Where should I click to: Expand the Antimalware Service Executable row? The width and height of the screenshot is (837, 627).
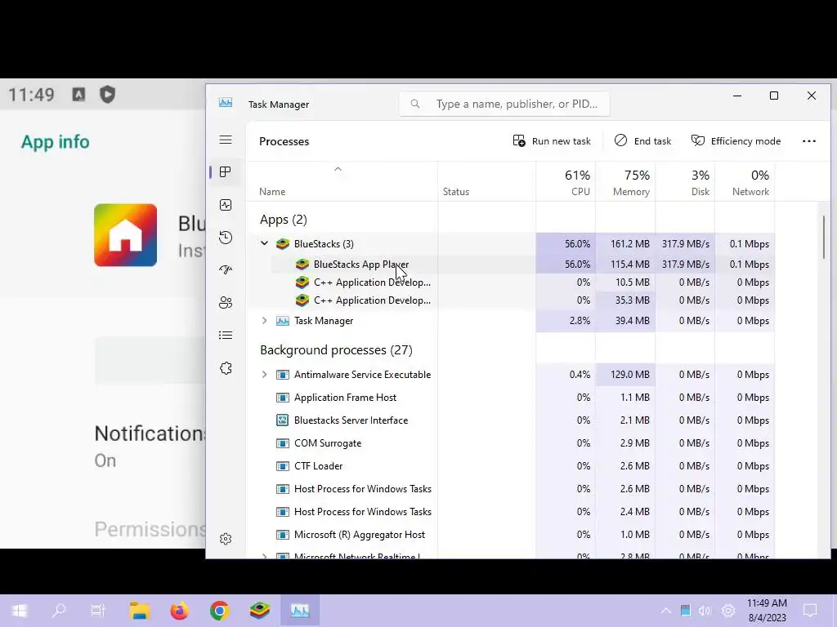click(264, 374)
